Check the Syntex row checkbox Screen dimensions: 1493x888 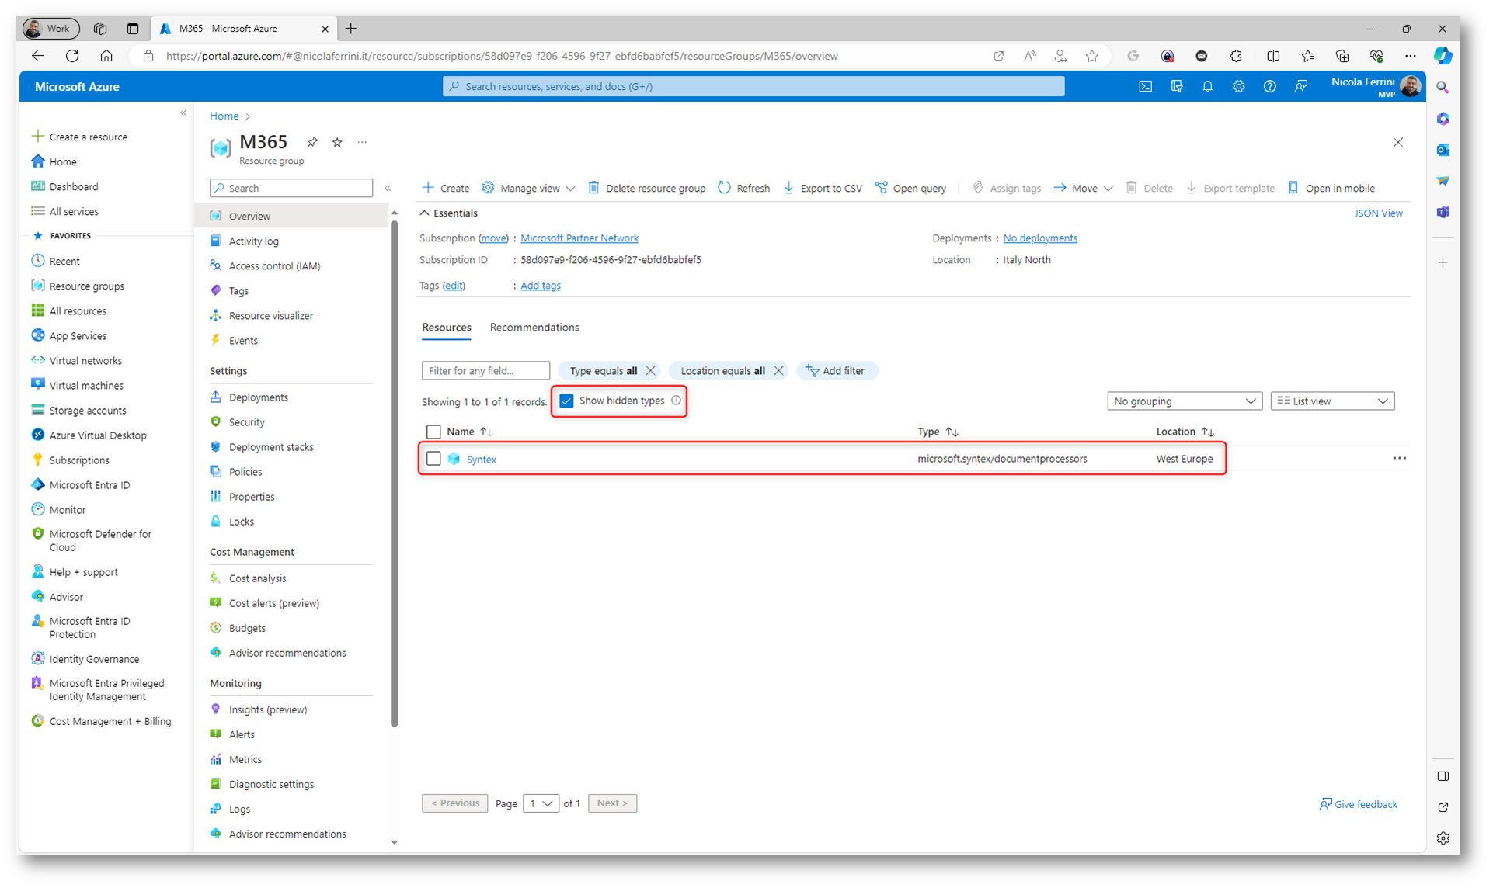pyautogui.click(x=433, y=459)
